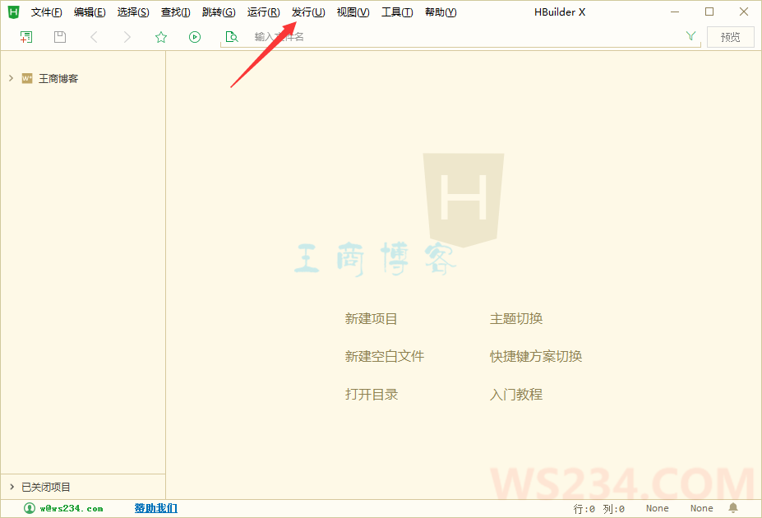
Task: Click the file search icon
Action: point(232,37)
